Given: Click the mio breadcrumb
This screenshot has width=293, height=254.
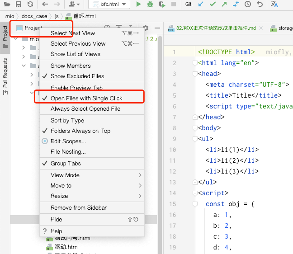Looking at the screenshot, I should pyautogui.click(x=9, y=16).
